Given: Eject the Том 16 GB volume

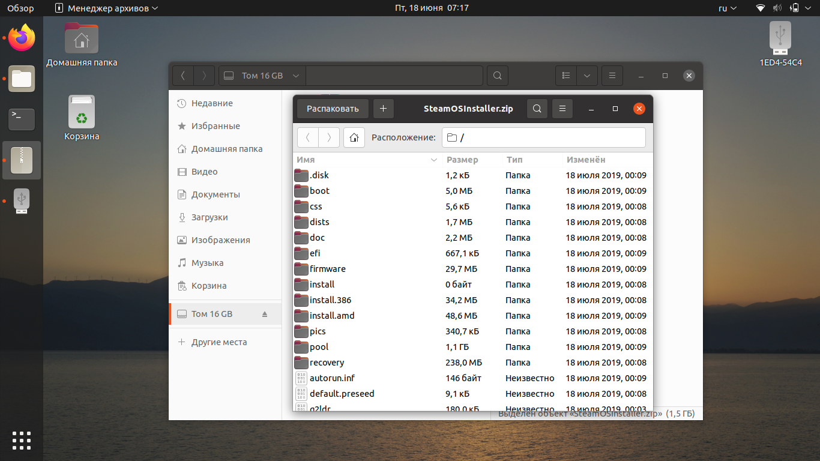Looking at the screenshot, I should [x=265, y=314].
